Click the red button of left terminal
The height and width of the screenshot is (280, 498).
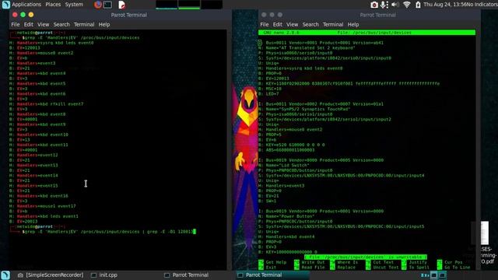(x=15, y=15)
